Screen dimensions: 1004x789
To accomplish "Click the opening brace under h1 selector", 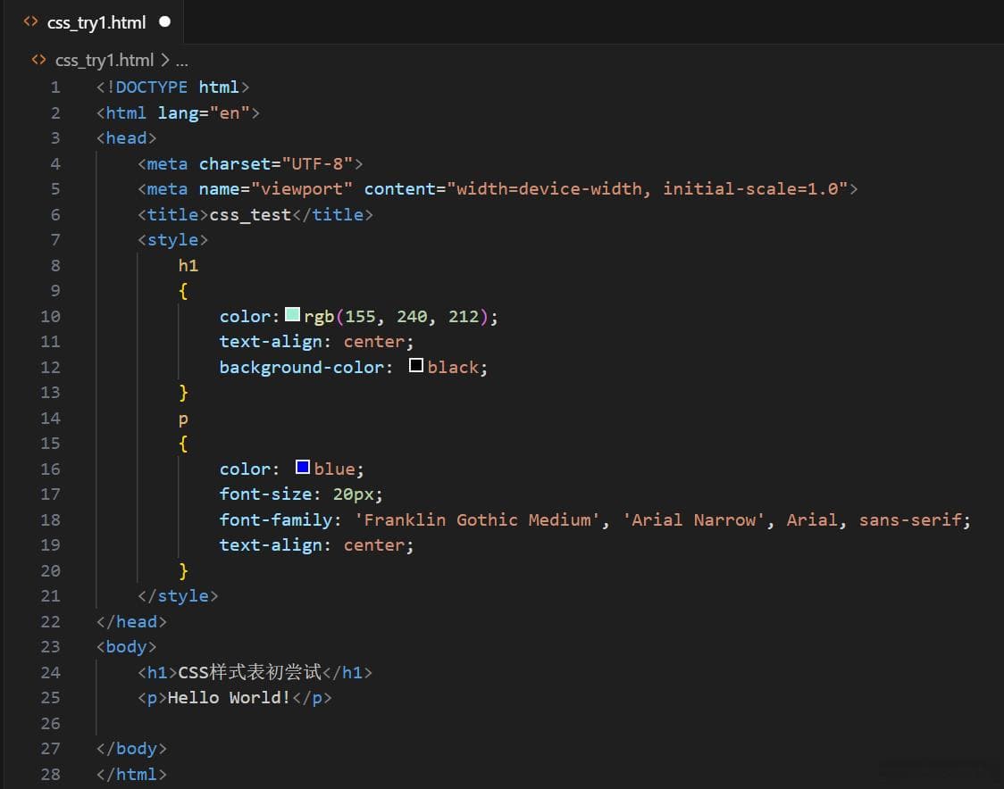I will tap(183, 291).
